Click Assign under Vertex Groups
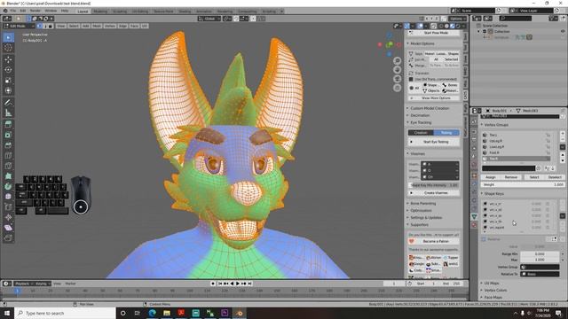Image resolution: width=568 pixels, height=319 pixels. (491, 177)
